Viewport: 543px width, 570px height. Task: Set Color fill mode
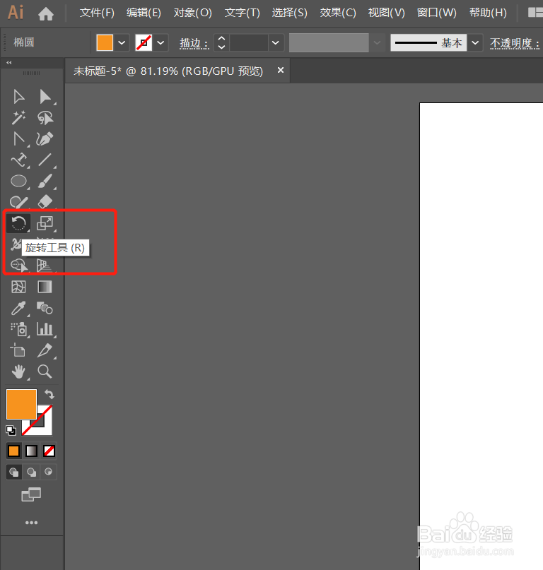[x=14, y=451]
